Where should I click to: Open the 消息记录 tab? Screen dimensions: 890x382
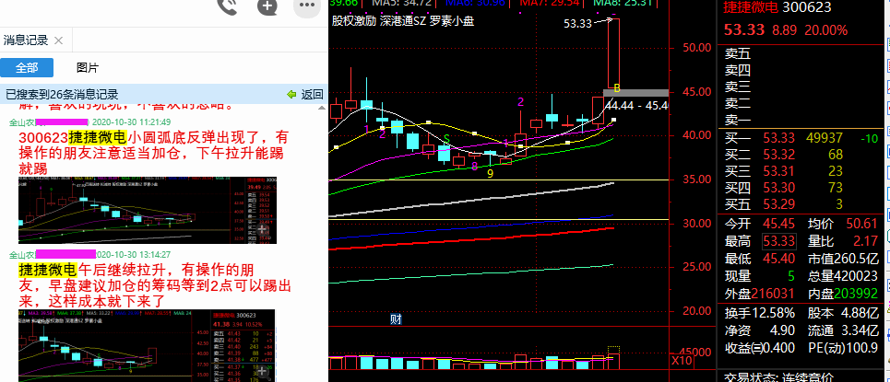coord(26,41)
